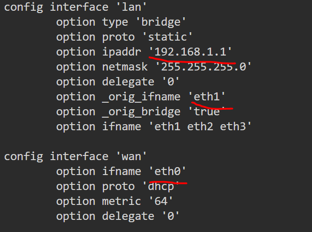
Task: Click the IP address 192.168.1.1
Action: pyautogui.click(x=190, y=52)
